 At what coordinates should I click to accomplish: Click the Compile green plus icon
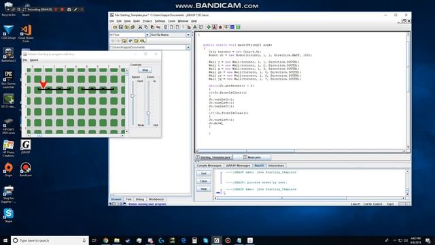[209, 27]
